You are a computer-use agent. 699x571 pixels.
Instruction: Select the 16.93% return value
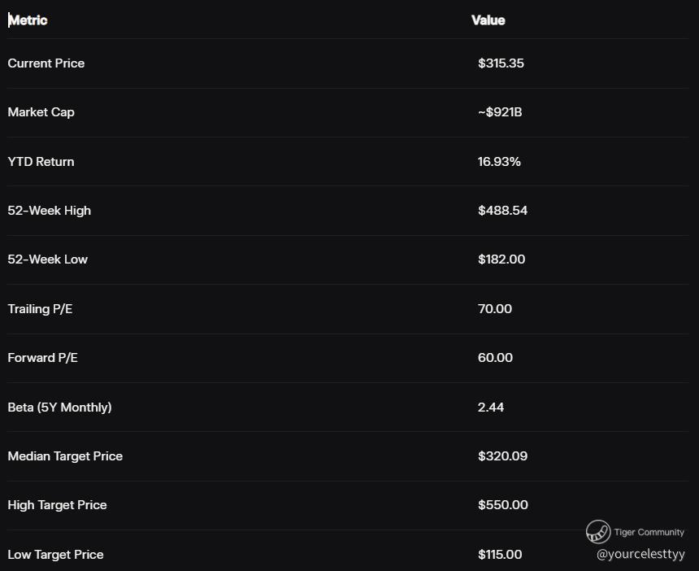point(499,162)
